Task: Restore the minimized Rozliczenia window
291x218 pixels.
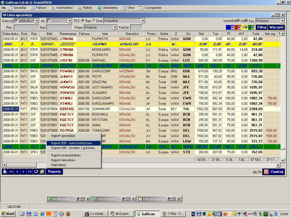Action: coord(78,199)
